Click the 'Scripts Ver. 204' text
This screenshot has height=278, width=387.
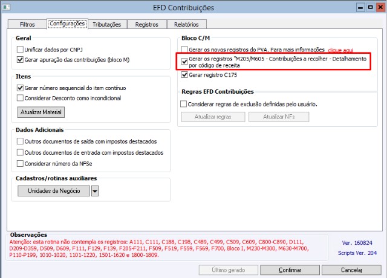[x=357, y=253]
